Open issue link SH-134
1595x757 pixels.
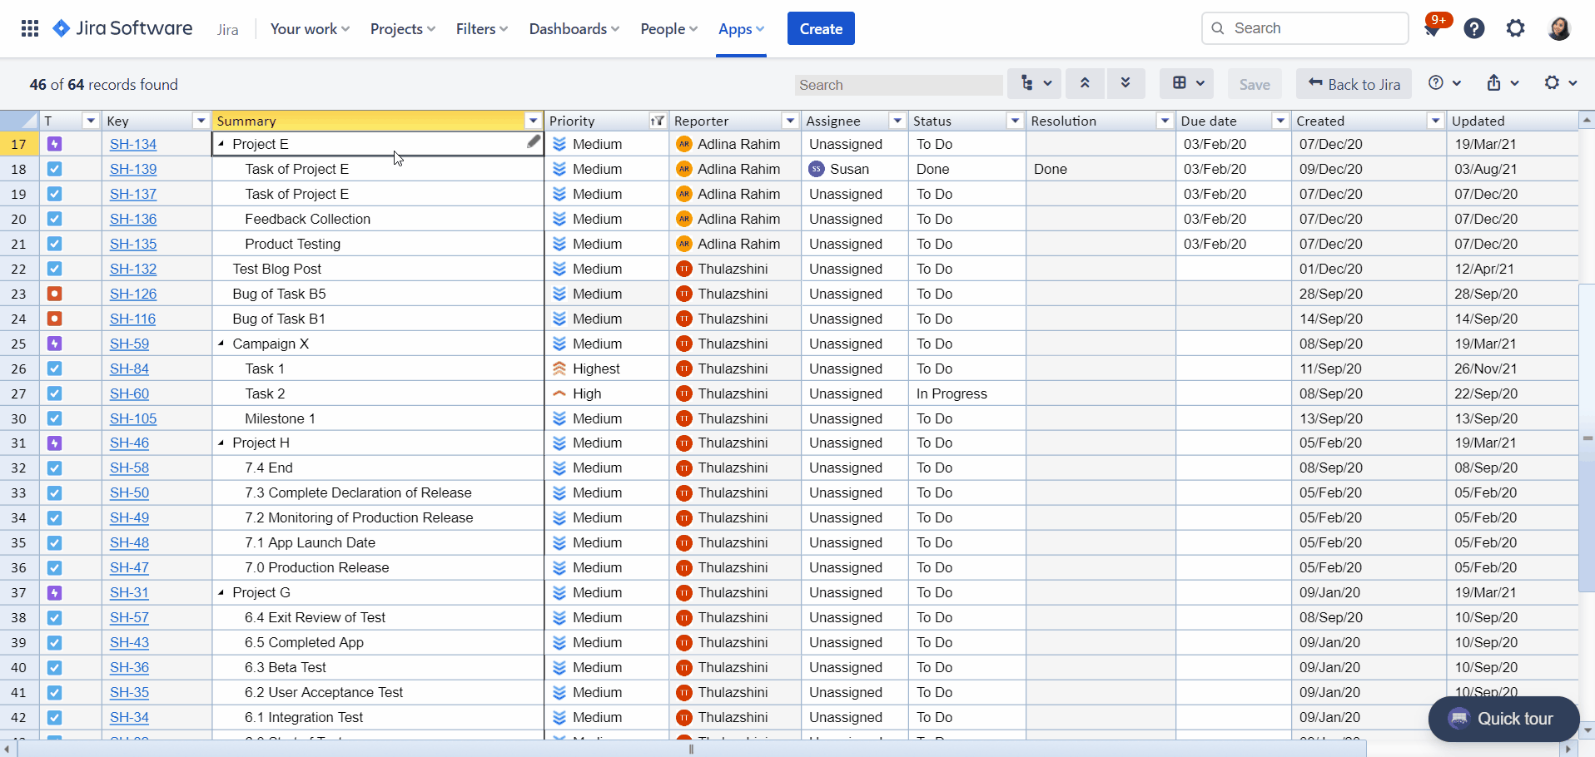pyautogui.click(x=133, y=144)
